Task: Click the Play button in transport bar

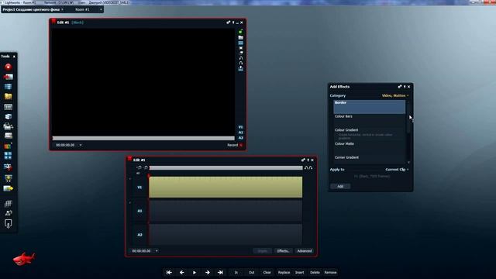Action: pos(195,272)
